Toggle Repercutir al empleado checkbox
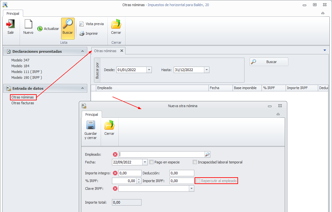Image resolution: width=332 pixels, height=212 pixels. [x=198, y=181]
